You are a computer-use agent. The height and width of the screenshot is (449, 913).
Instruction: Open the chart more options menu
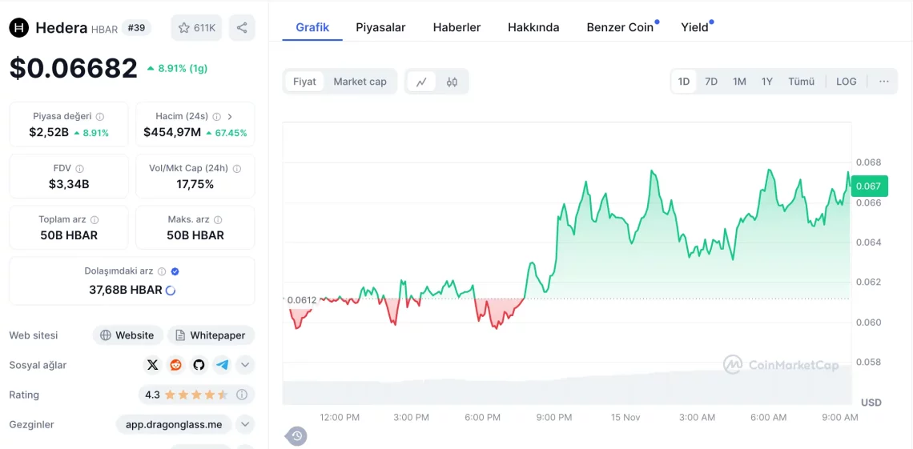(883, 82)
